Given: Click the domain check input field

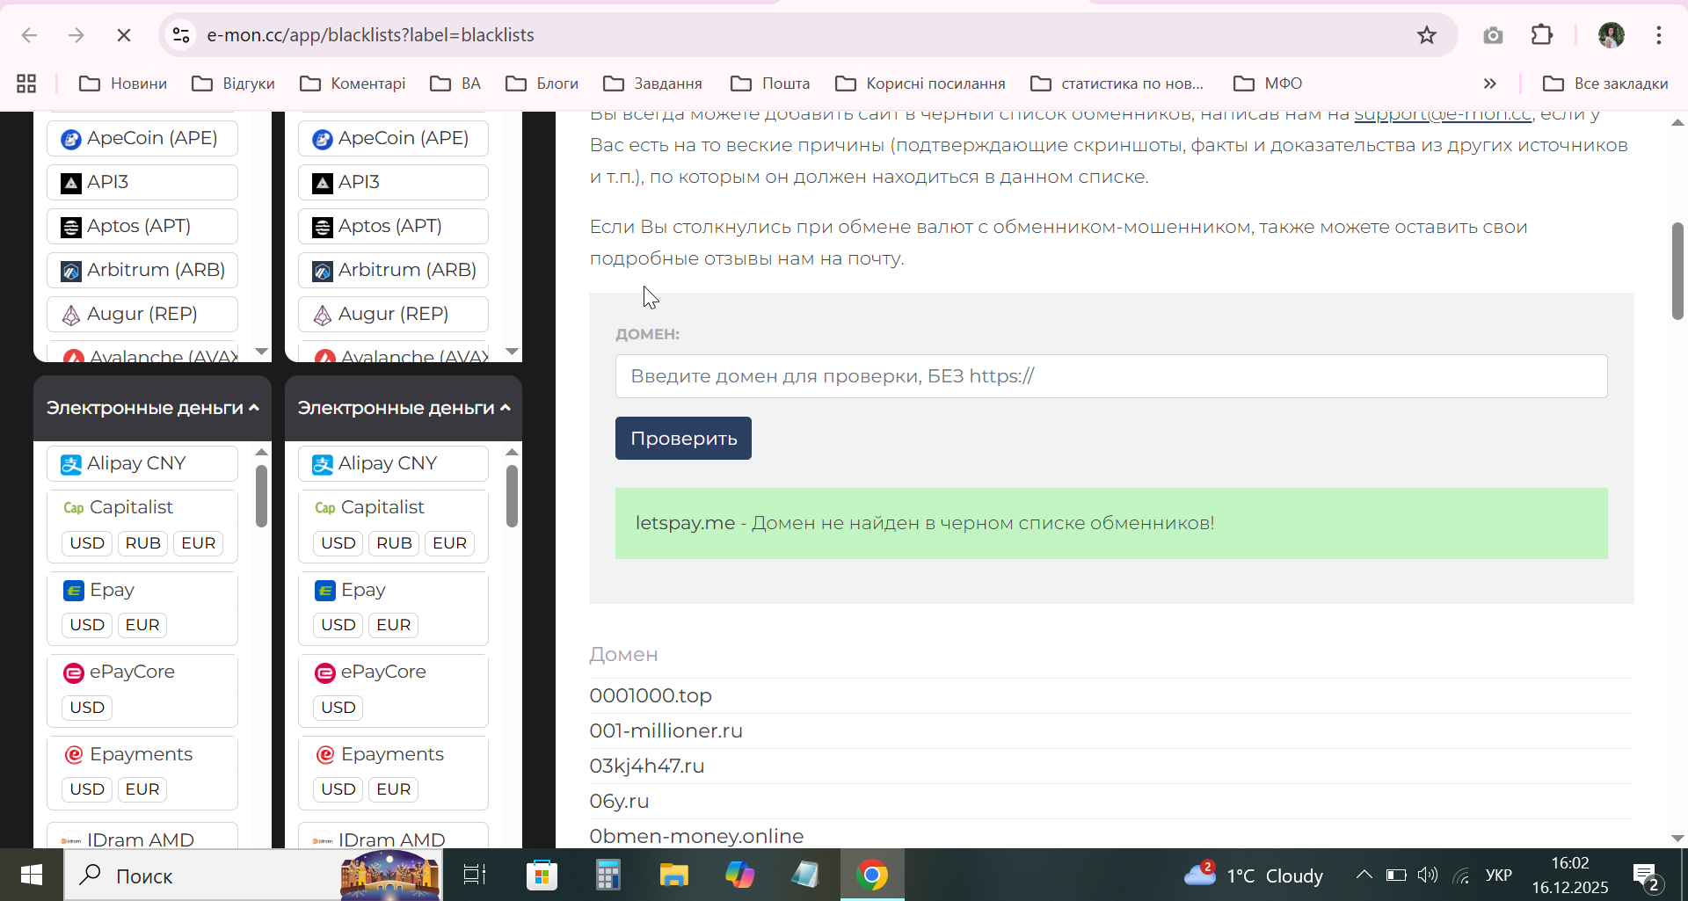Looking at the screenshot, I should point(1111,376).
